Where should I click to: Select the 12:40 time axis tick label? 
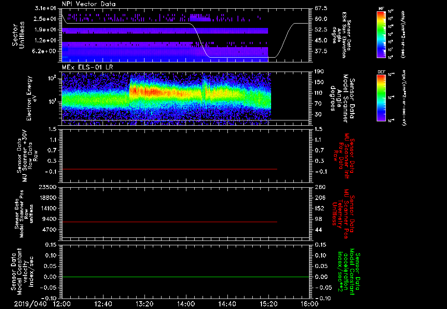coord(103,304)
